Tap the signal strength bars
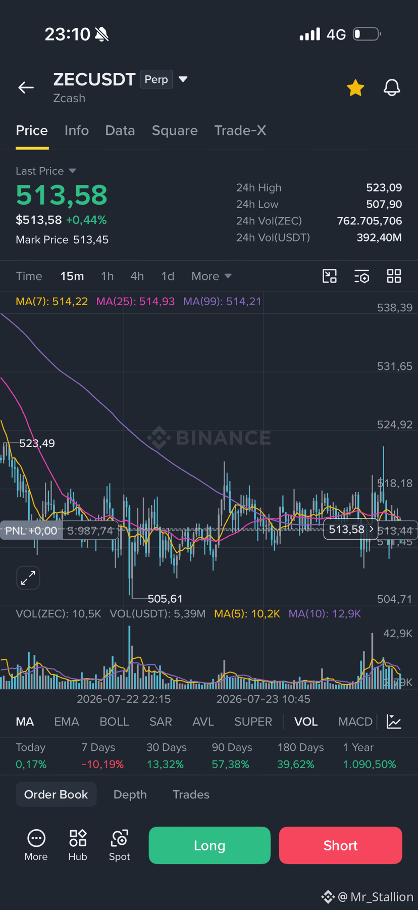The height and width of the screenshot is (910, 418). pos(310,34)
